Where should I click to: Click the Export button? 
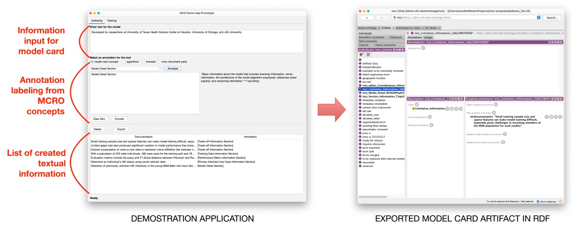point(121,129)
